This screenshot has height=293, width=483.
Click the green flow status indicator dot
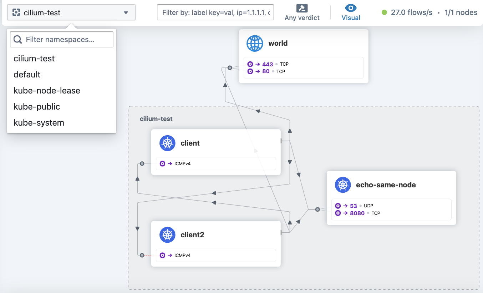click(x=384, y=13)
